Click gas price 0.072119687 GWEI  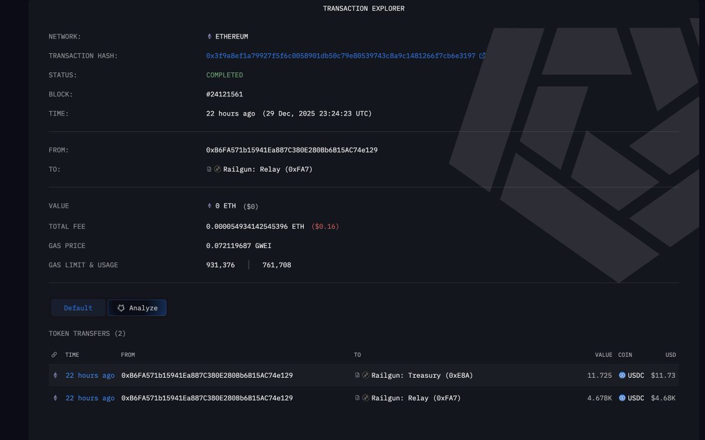(239, 246)
